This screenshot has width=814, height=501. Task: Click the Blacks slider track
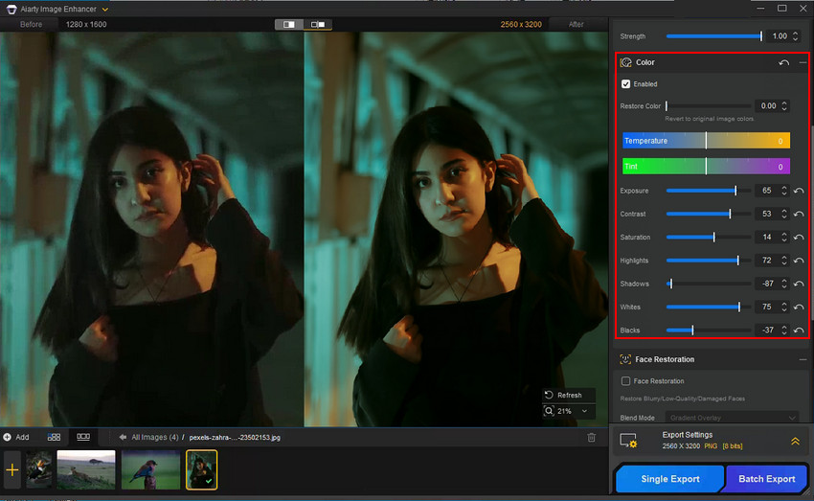click(709, 330)
